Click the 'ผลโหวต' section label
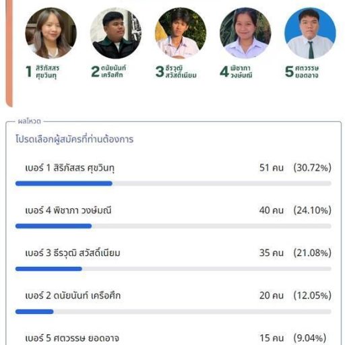This screenshot has width=345, height=345. coord(30,121)
